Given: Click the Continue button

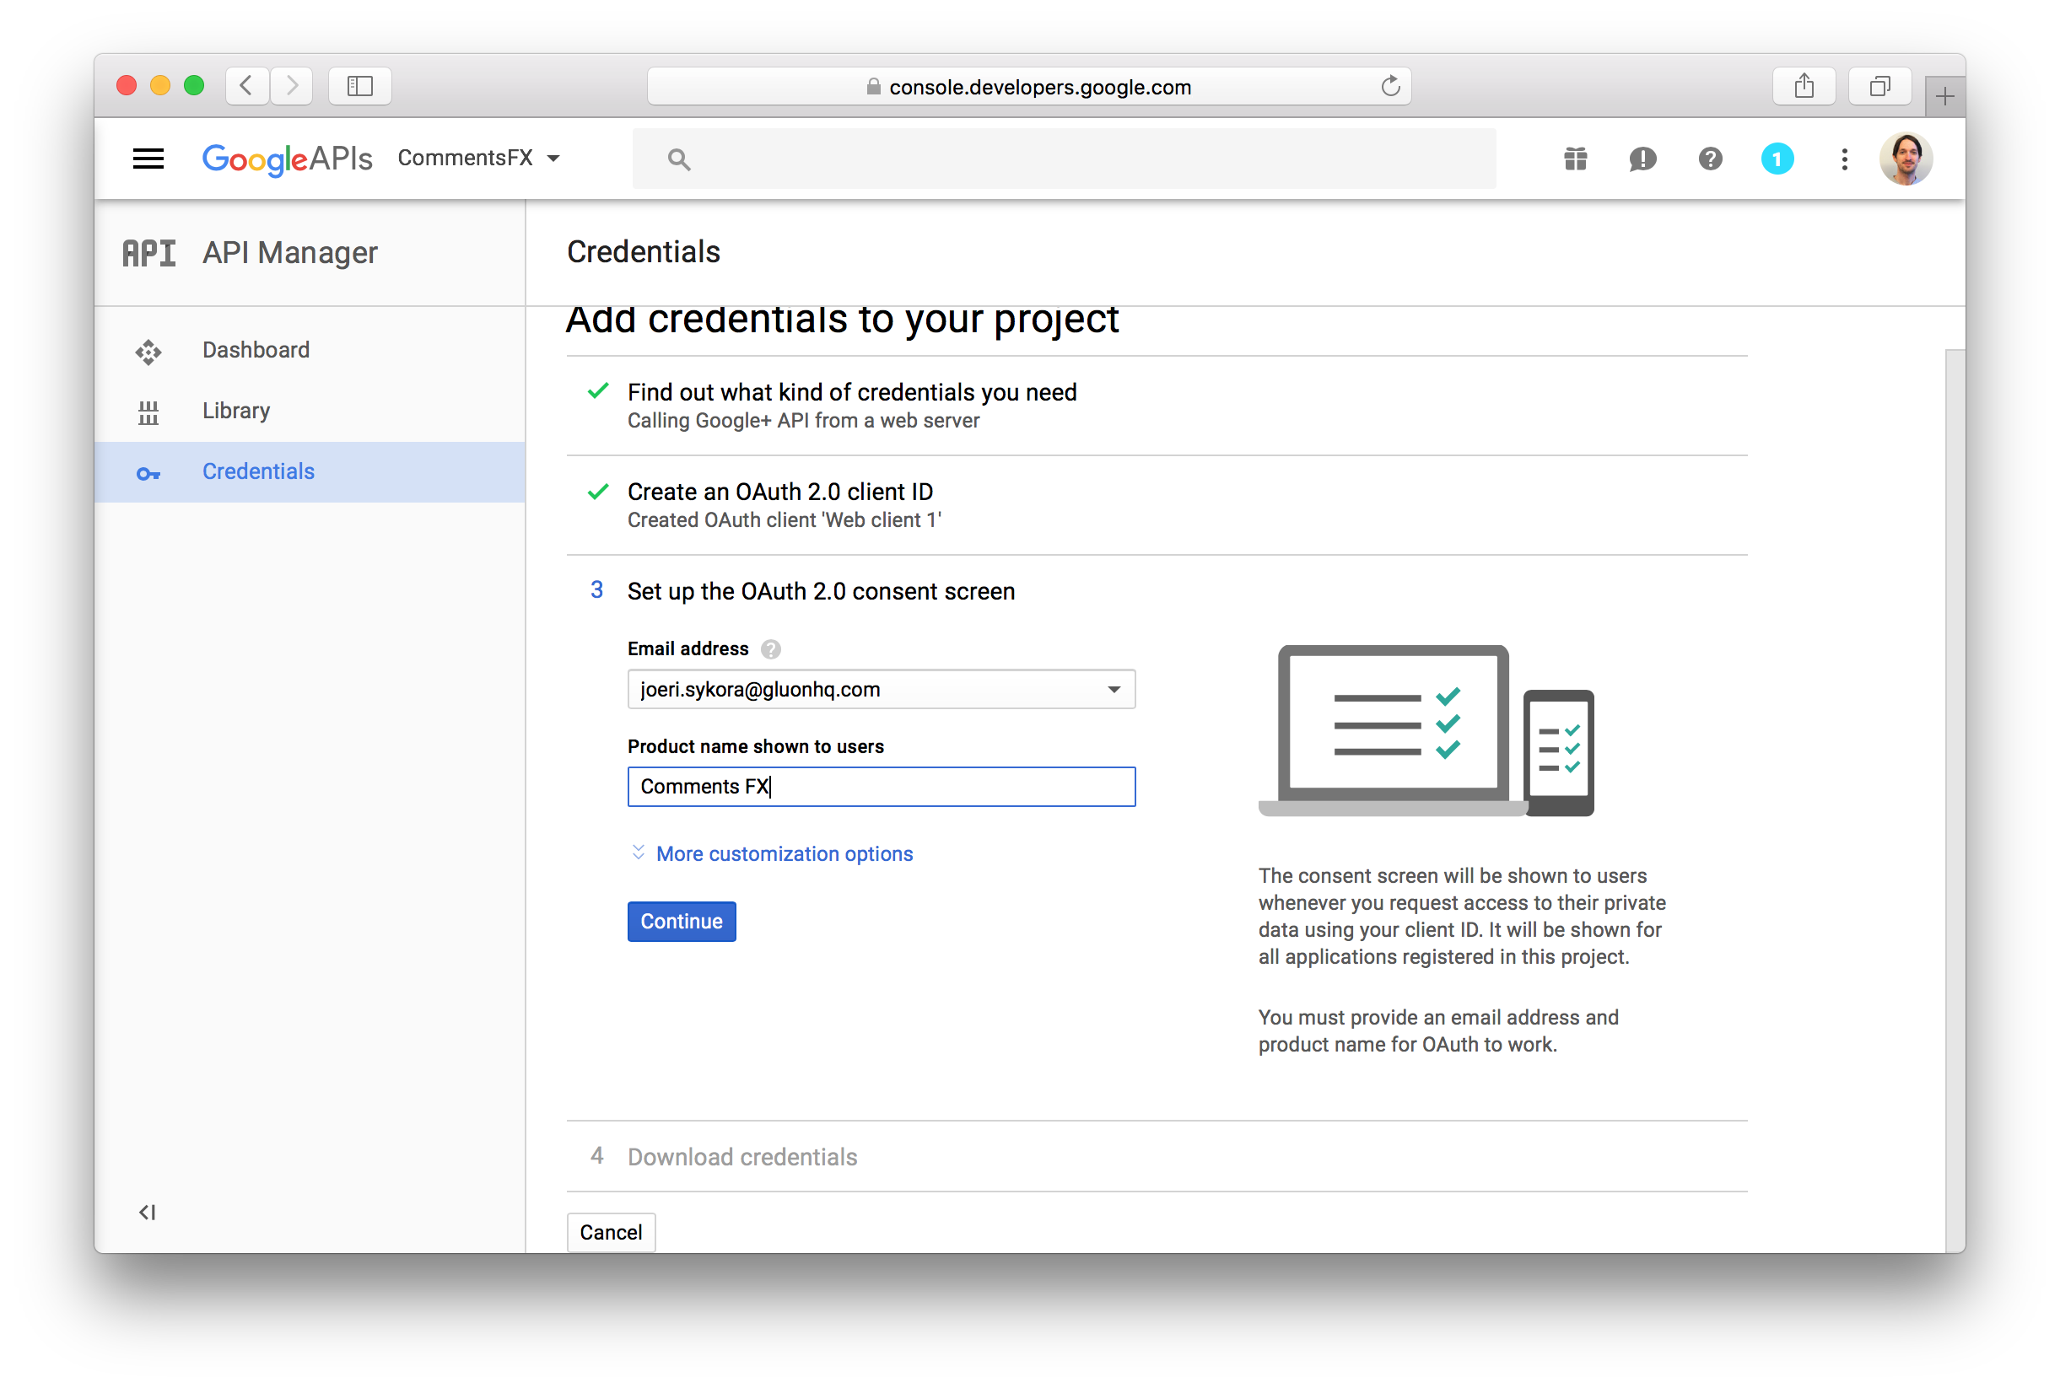Looking at the screenshot, I should (x=681, y=921).
